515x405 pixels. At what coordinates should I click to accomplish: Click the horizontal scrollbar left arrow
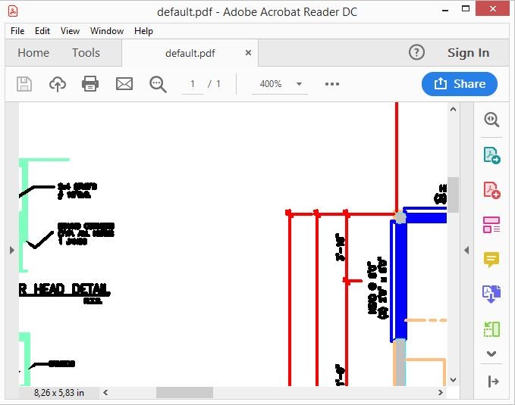pos(105,392)
